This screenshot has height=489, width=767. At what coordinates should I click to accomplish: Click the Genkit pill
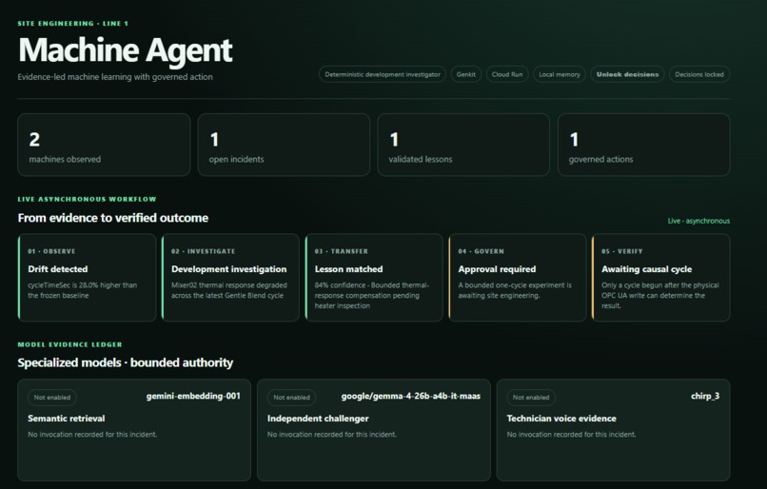point(466,74)
